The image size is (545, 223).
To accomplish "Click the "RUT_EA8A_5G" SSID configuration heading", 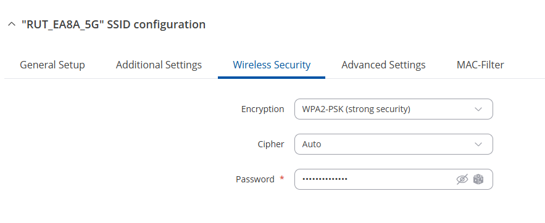I will [x=114, y=25].
